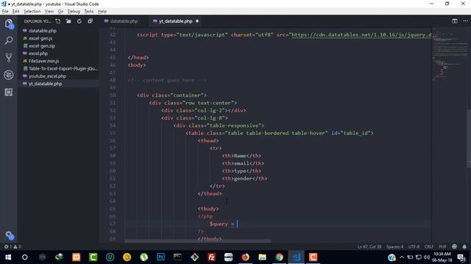Click New Folder icon in Explorer header
The image size is (471, 264).
tap(68, 21)
